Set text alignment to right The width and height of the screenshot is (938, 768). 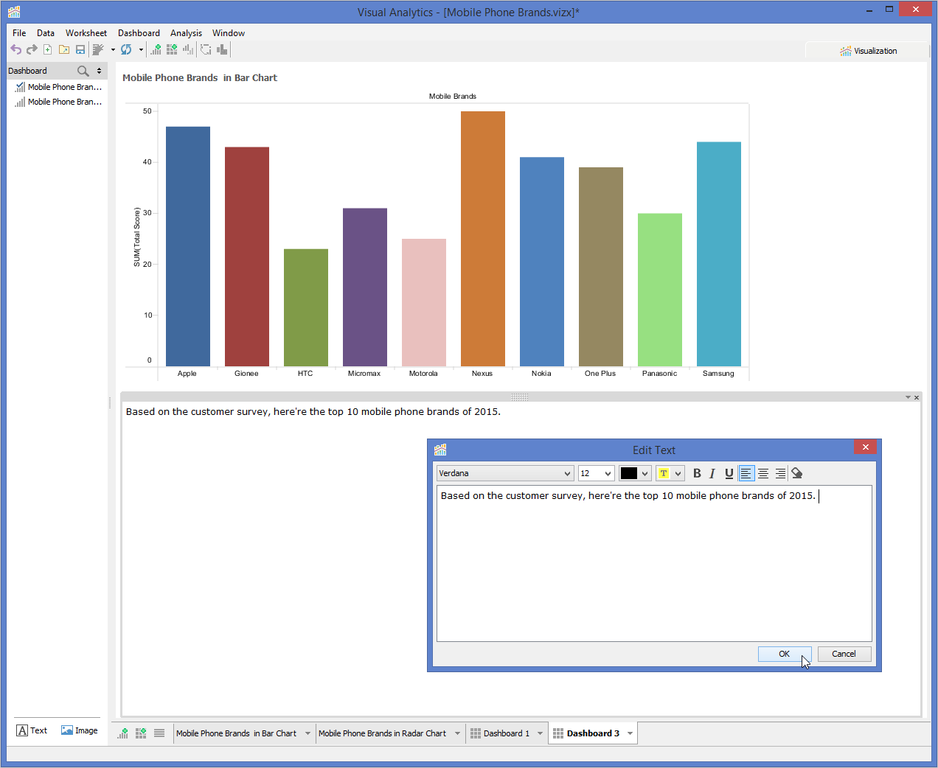(780, 473)
